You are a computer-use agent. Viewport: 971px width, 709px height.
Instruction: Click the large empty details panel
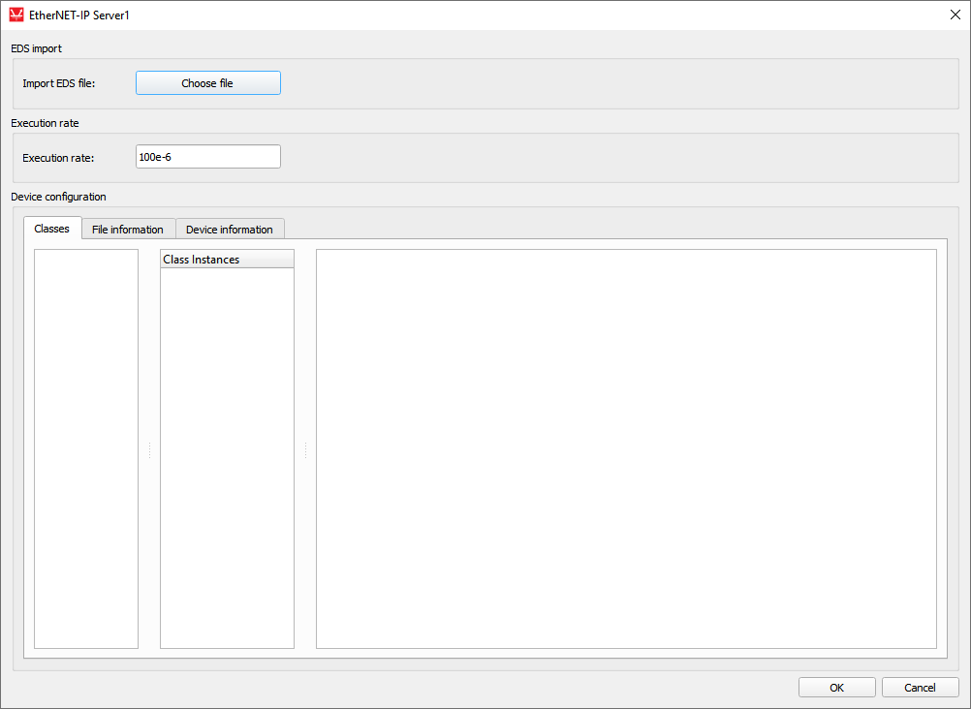click(x=626, y=448)
